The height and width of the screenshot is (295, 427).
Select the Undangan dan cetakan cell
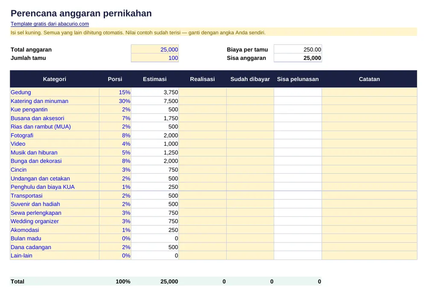coord(55,178)
